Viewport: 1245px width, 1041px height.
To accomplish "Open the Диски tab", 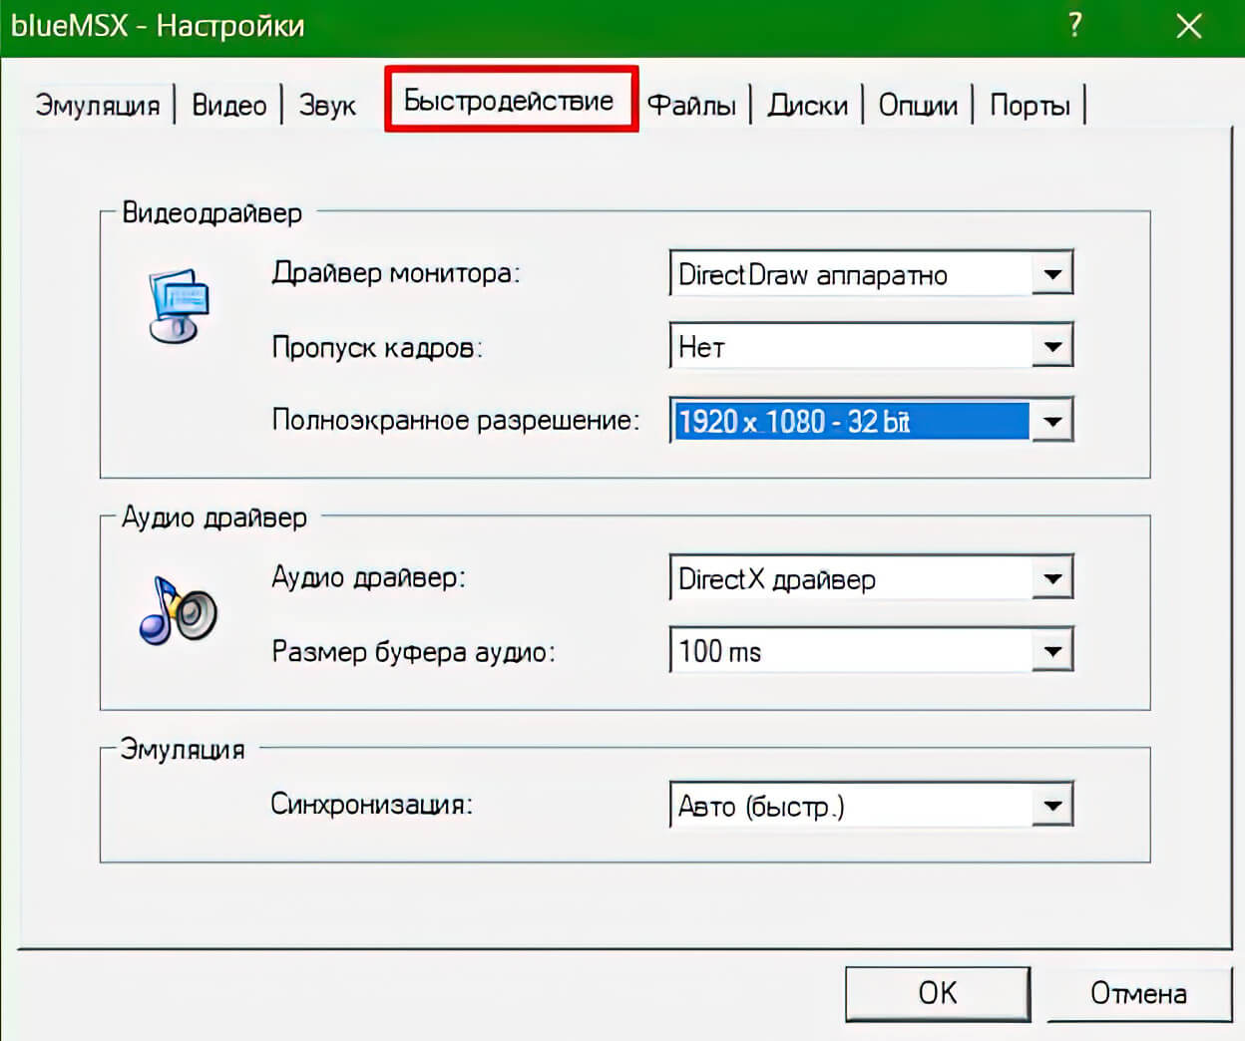I will 807,106.
